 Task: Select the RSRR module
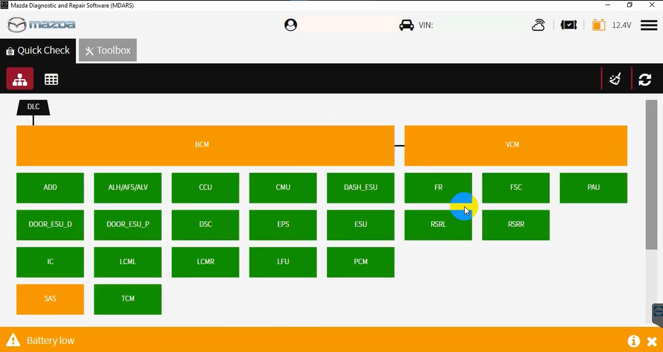coord(516,225)
